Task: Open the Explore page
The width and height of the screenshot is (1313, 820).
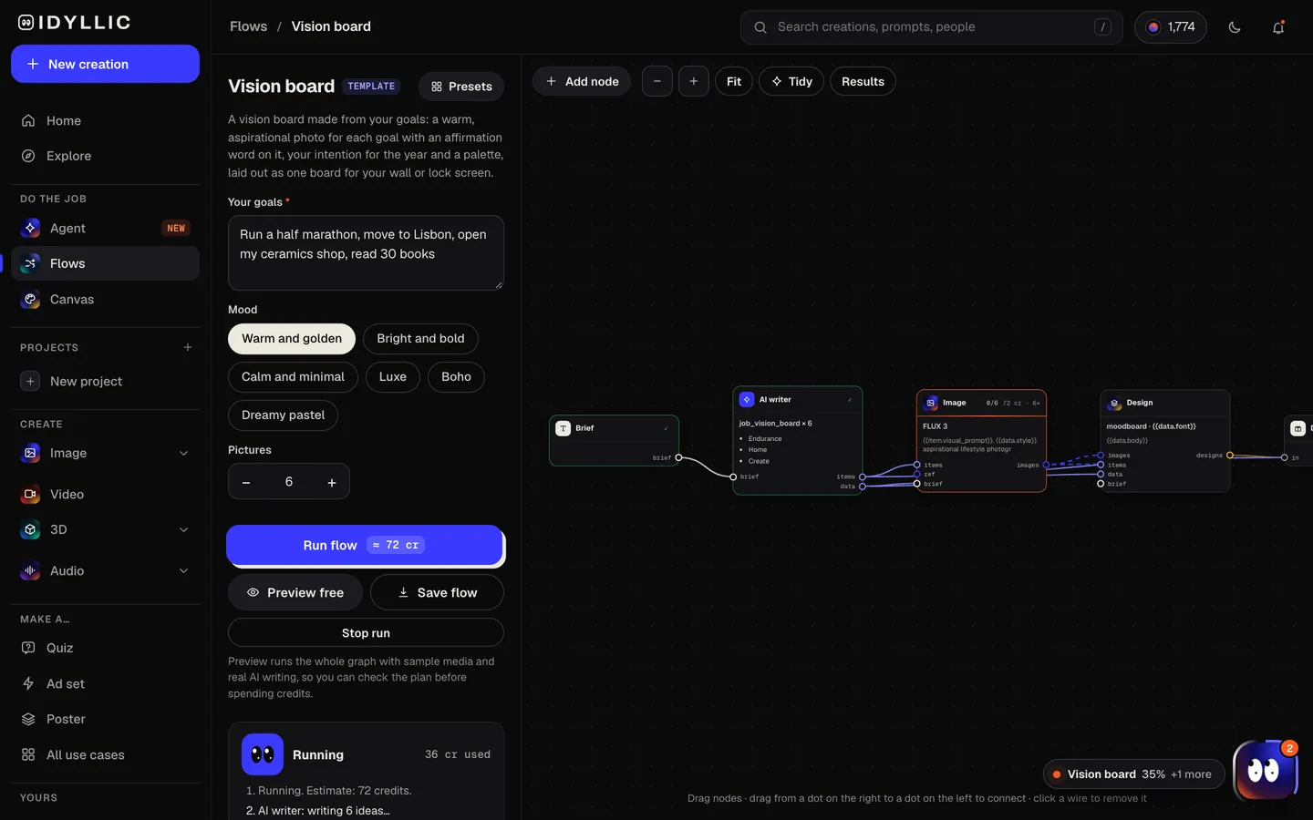Action: click(x=105, y=156)
